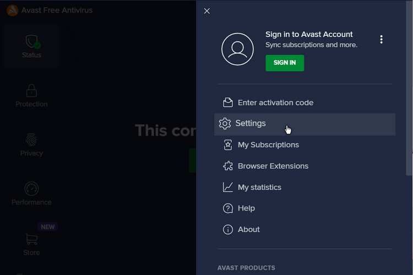The image size is (413, 275).
Task: Click the Browser Extensions puzzle icon
Action: [228, 166]
